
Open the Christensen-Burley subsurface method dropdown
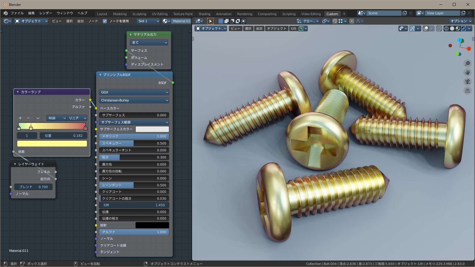(134, 100)
